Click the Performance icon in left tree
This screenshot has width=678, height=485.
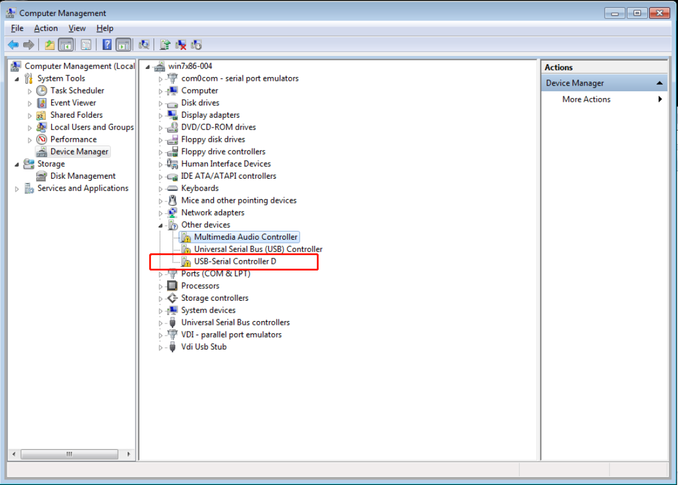pyautogui.click(x=41, y=139)
